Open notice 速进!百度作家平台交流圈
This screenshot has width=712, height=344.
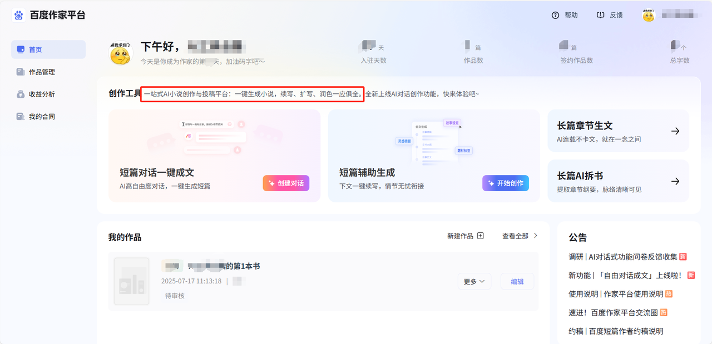click(x=613, y=312)
